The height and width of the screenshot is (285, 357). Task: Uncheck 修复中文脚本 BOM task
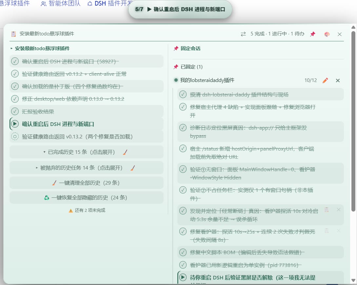click(183, 252)
